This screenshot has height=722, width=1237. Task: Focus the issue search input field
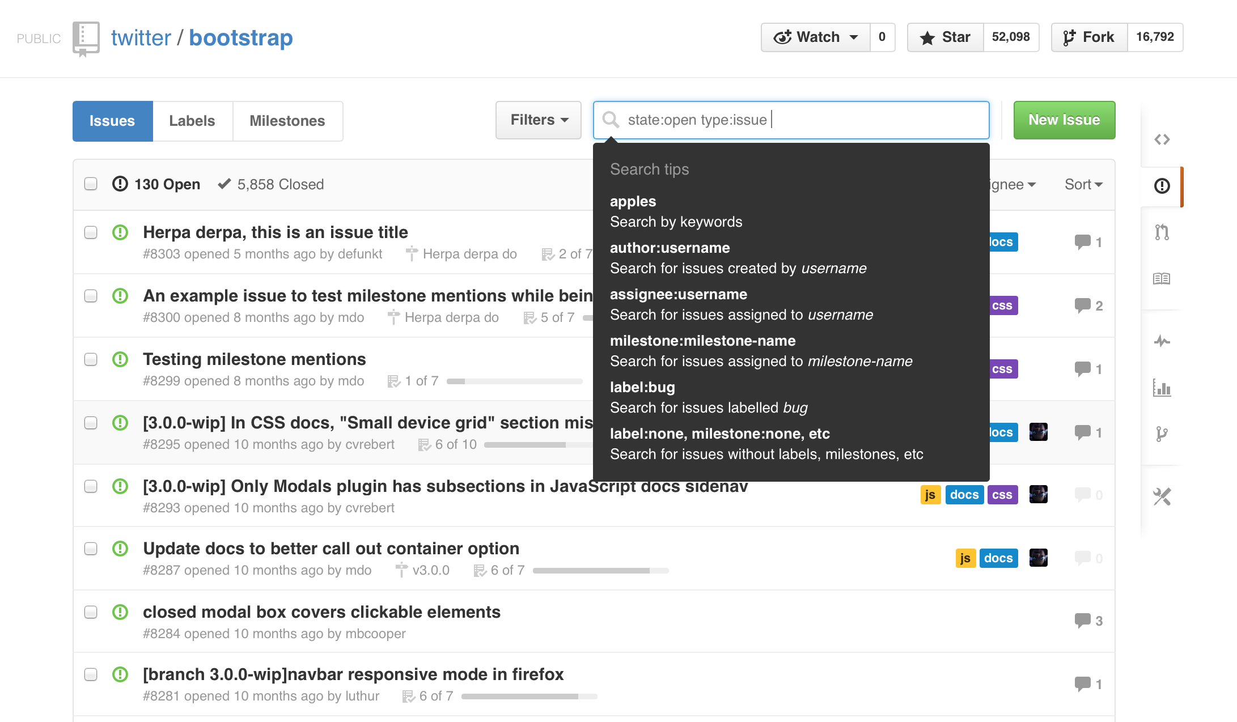(791, 120)
